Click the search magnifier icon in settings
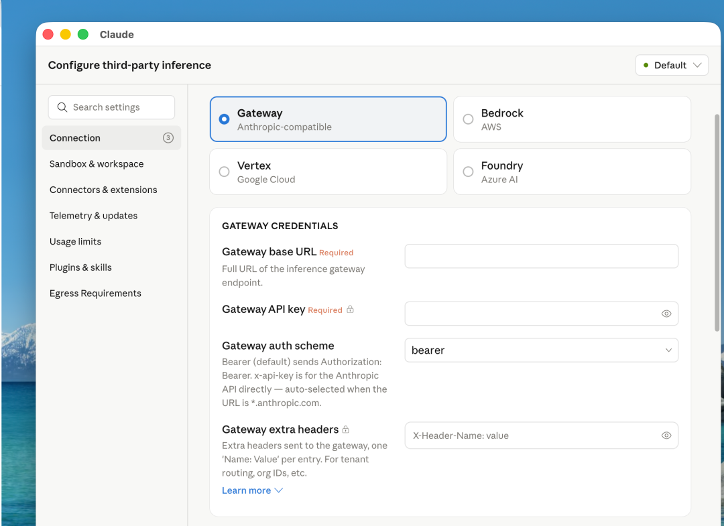Image resolution: width=724 pixels, height=526 pixels. [x=62, y=107]
